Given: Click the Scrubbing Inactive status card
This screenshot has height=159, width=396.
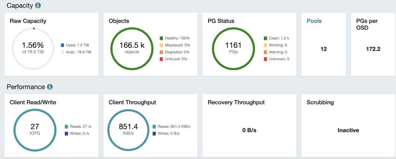Looking at the screenshot, I should (348, 130).
